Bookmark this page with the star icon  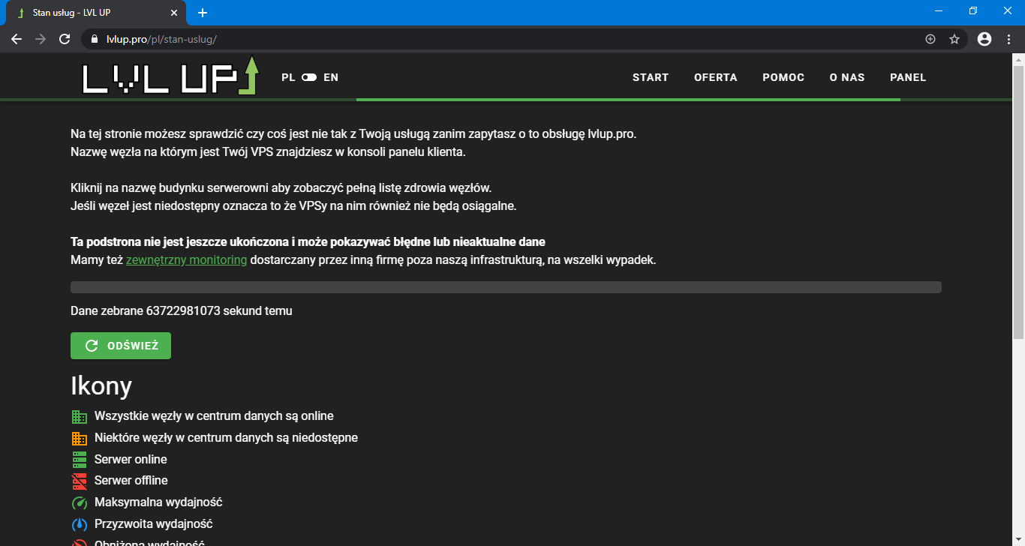coord(954,39)
